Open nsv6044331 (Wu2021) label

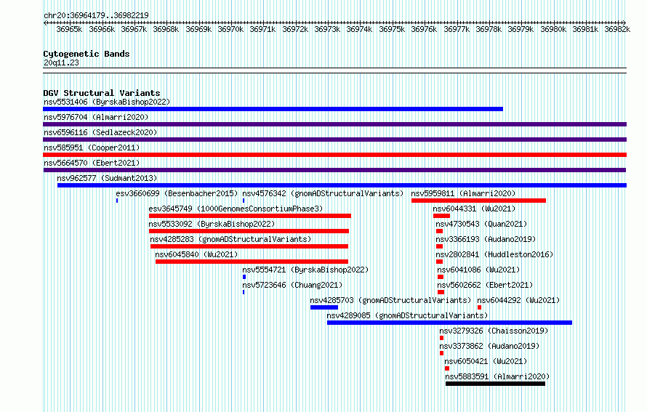(x=474, y=209)
